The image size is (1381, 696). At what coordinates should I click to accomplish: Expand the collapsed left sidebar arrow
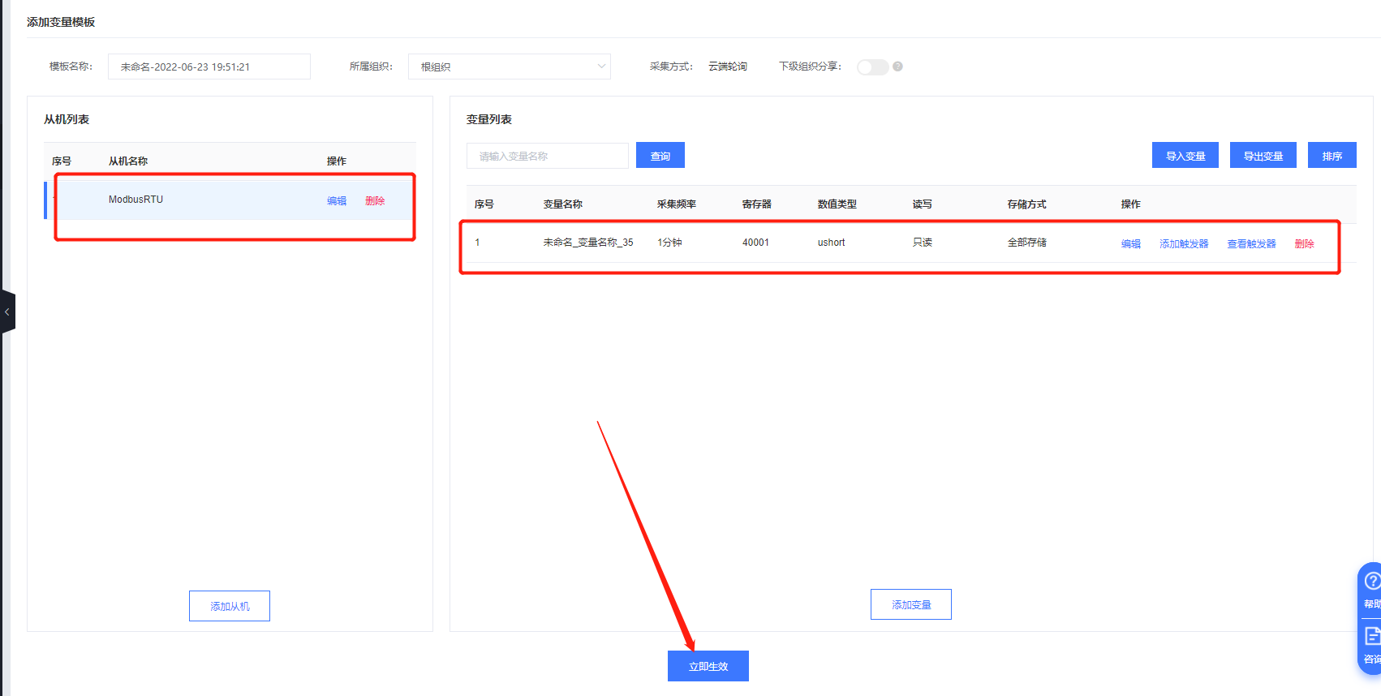coord(7,311)
